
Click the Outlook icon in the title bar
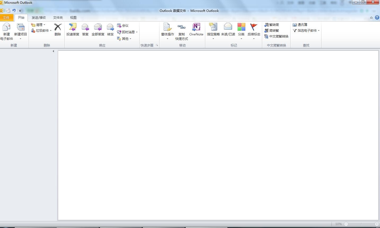(1, 2)
